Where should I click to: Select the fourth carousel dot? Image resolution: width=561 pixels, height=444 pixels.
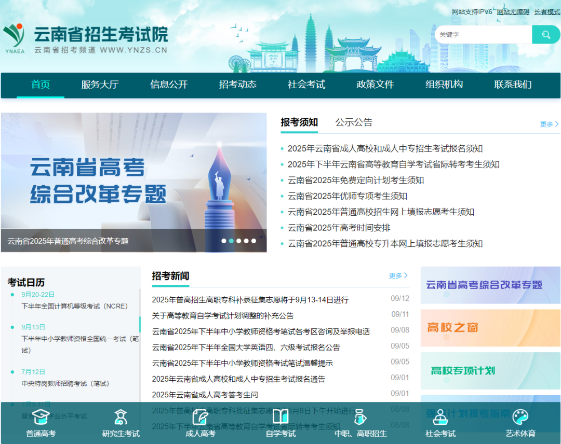(246, 241)
